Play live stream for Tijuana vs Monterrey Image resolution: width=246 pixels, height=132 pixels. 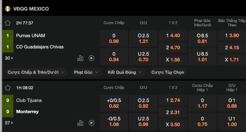[x=91, y=123]
